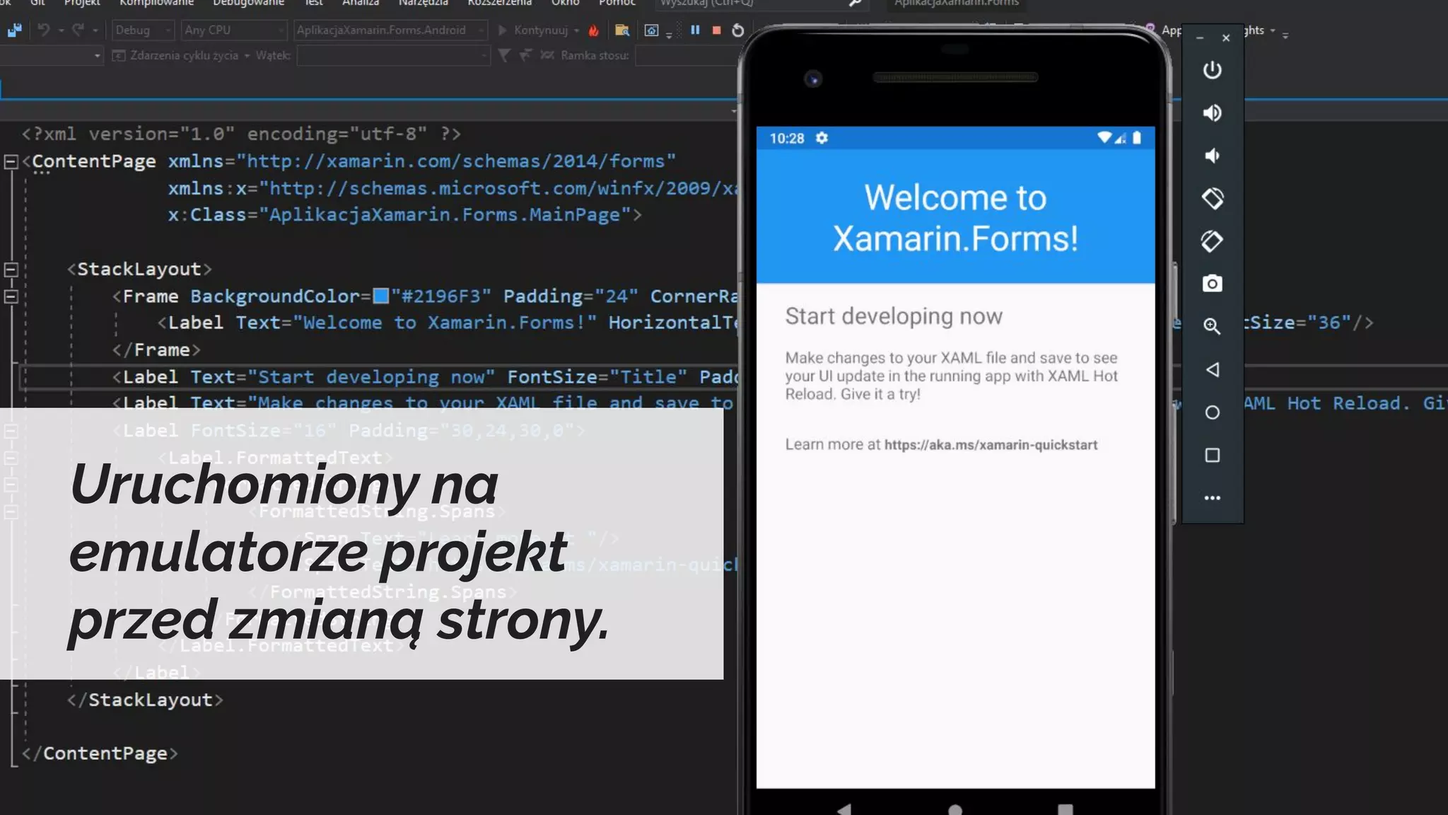The height and width of the screenshot is (815, 1448).
Task: Open the Analiza menu
Action: pos(361,3)
